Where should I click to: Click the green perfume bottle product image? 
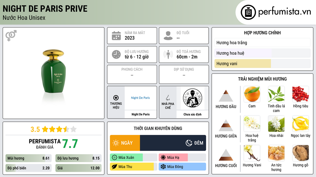pos(53,71)
